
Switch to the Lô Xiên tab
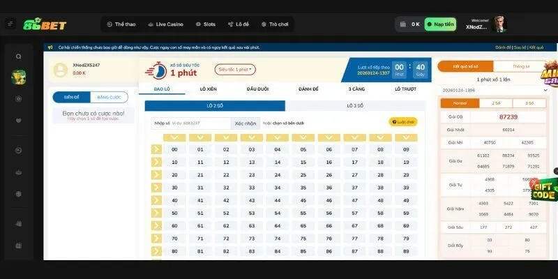click(x=209, y=89)
